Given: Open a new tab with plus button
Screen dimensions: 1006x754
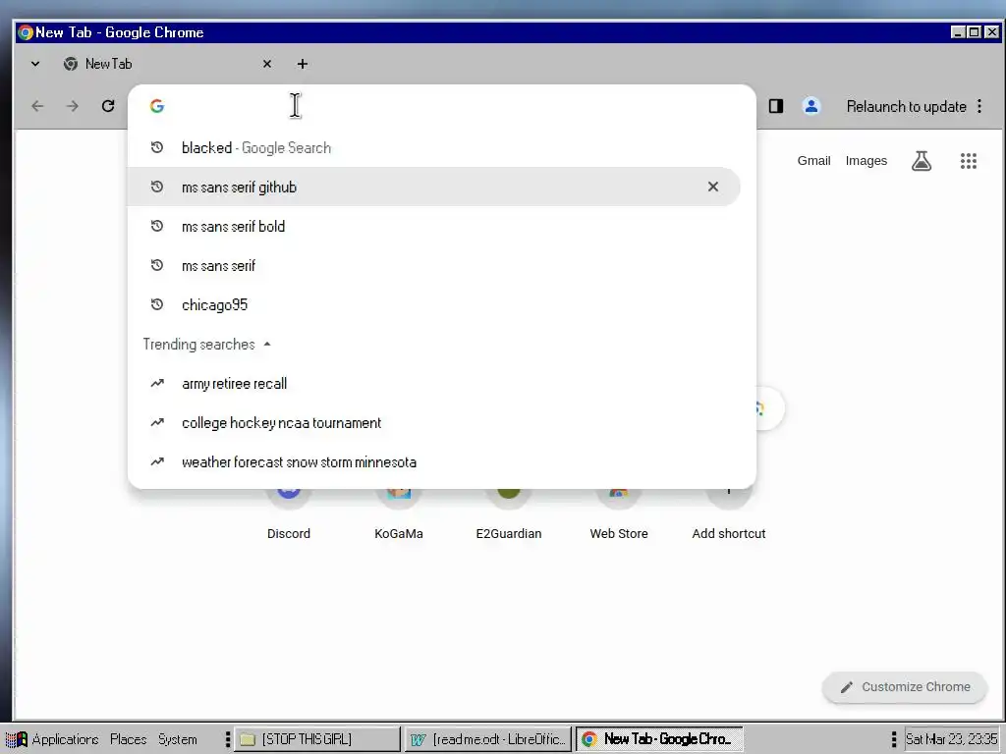Looking at the screenshot, I should click(x=303, y=64).
